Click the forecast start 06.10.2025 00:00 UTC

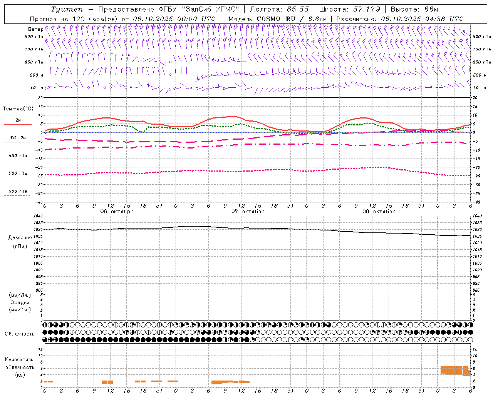point(174,19)
